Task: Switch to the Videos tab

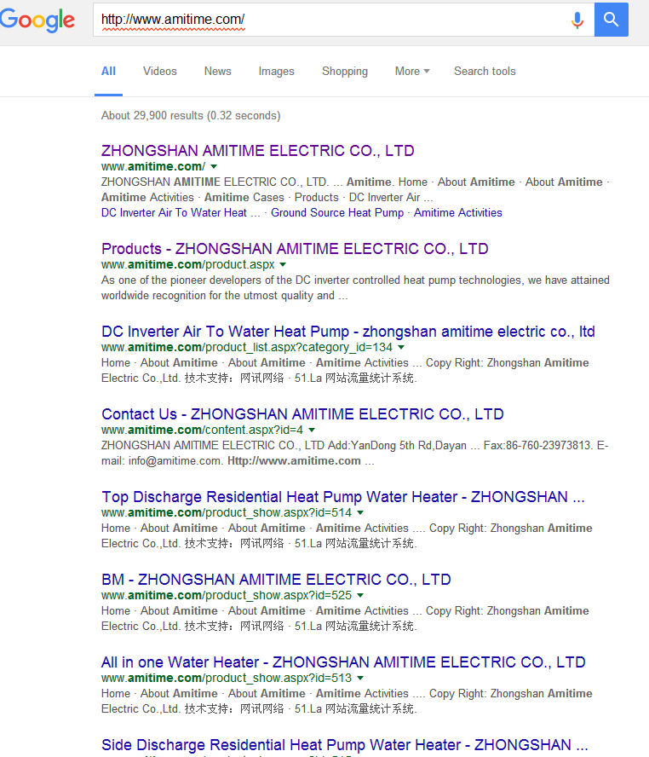Action: 160,72
